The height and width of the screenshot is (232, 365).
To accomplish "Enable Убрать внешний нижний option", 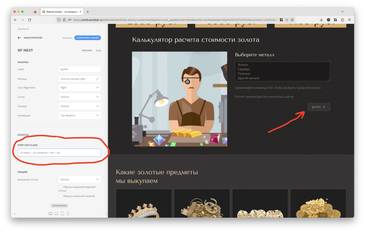I will (60, 196).
